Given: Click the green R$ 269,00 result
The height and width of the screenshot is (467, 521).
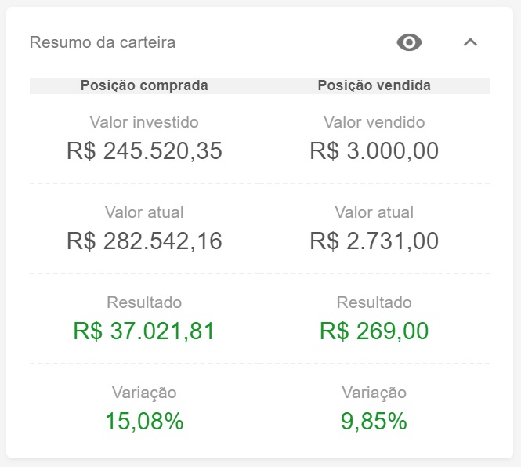Looking at the screenshot, I should [x=374, y=331].
